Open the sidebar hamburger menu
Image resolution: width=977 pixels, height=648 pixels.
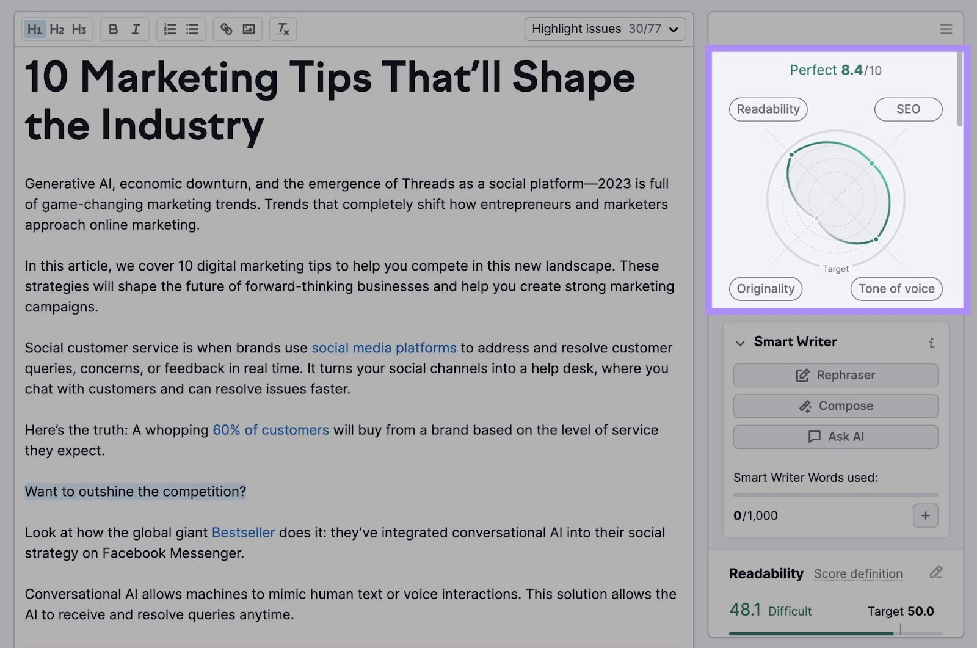946,28
